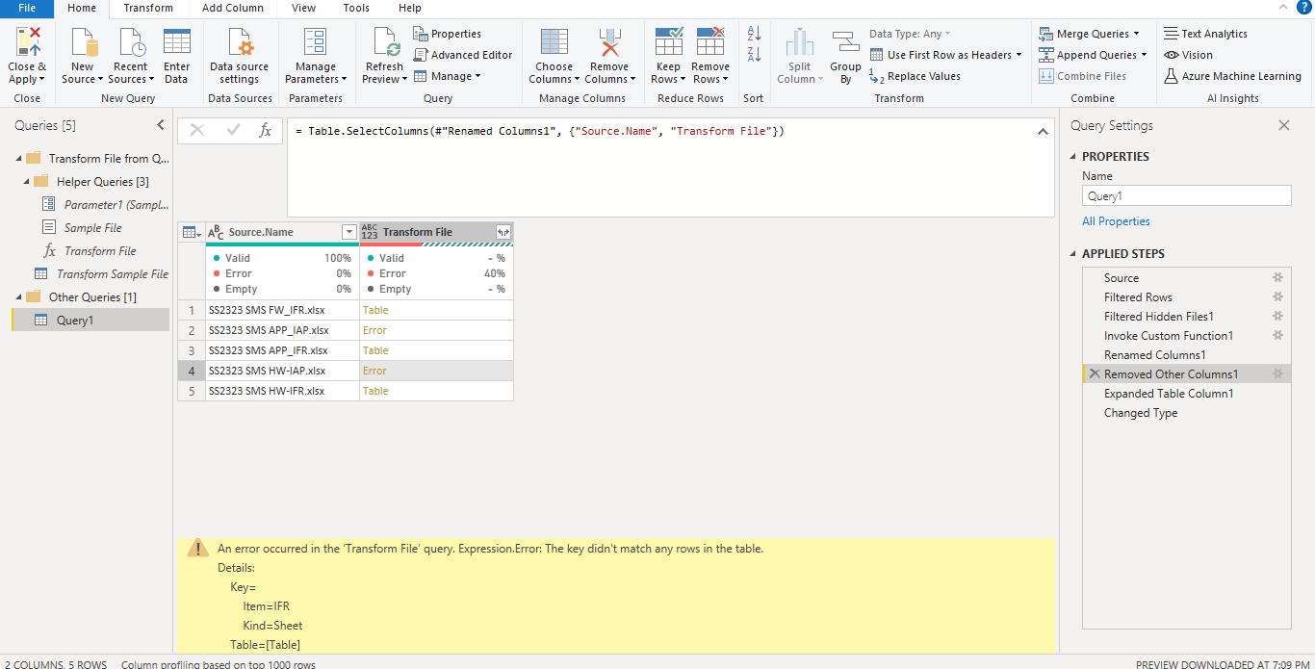
Task: Open table corner menu icon
Action: click(192, 232)
